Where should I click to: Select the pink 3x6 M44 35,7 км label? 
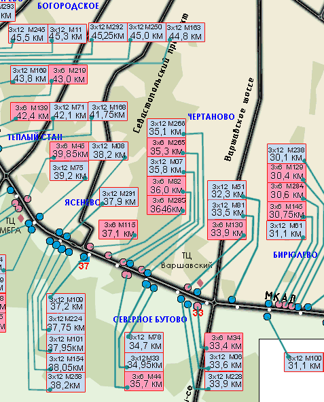[144, 381]
